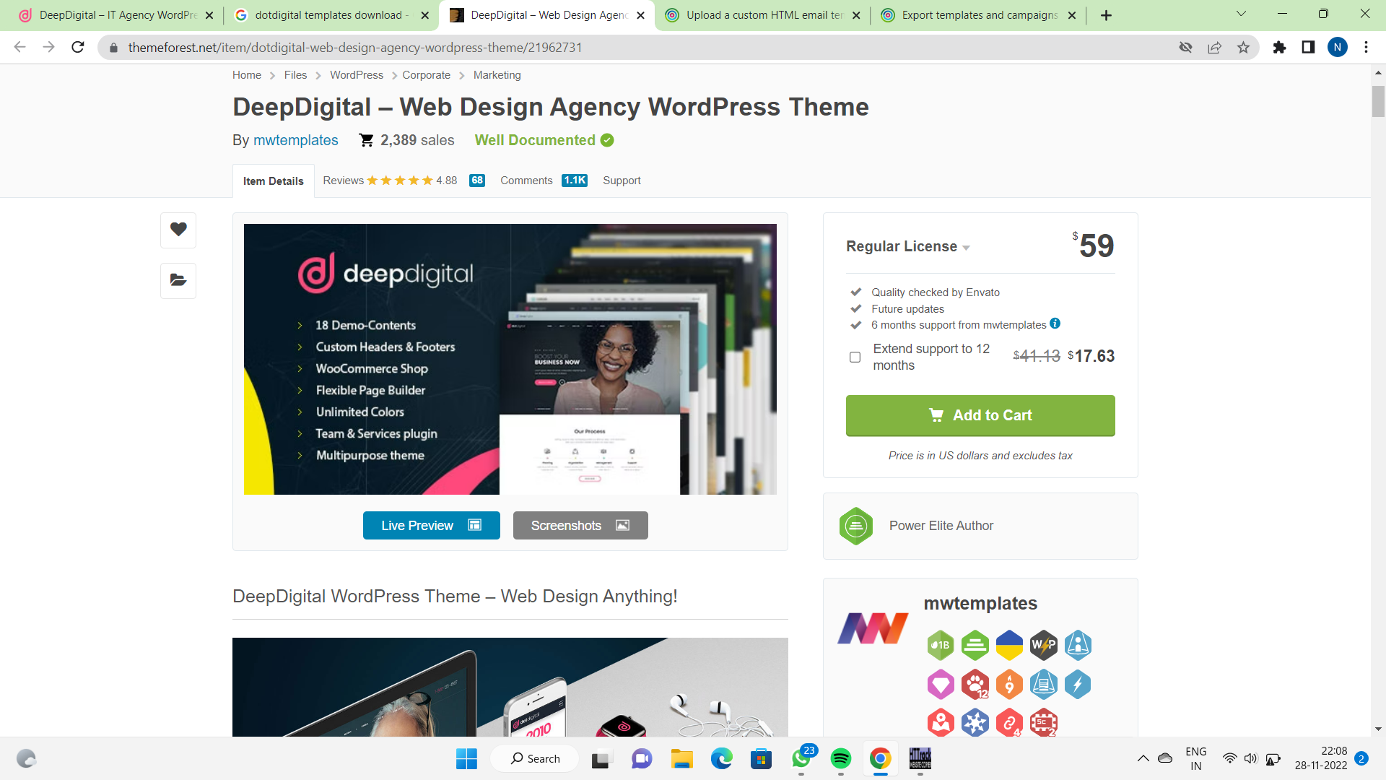Bookmark this page with star icon

(x=1243, y=47)
